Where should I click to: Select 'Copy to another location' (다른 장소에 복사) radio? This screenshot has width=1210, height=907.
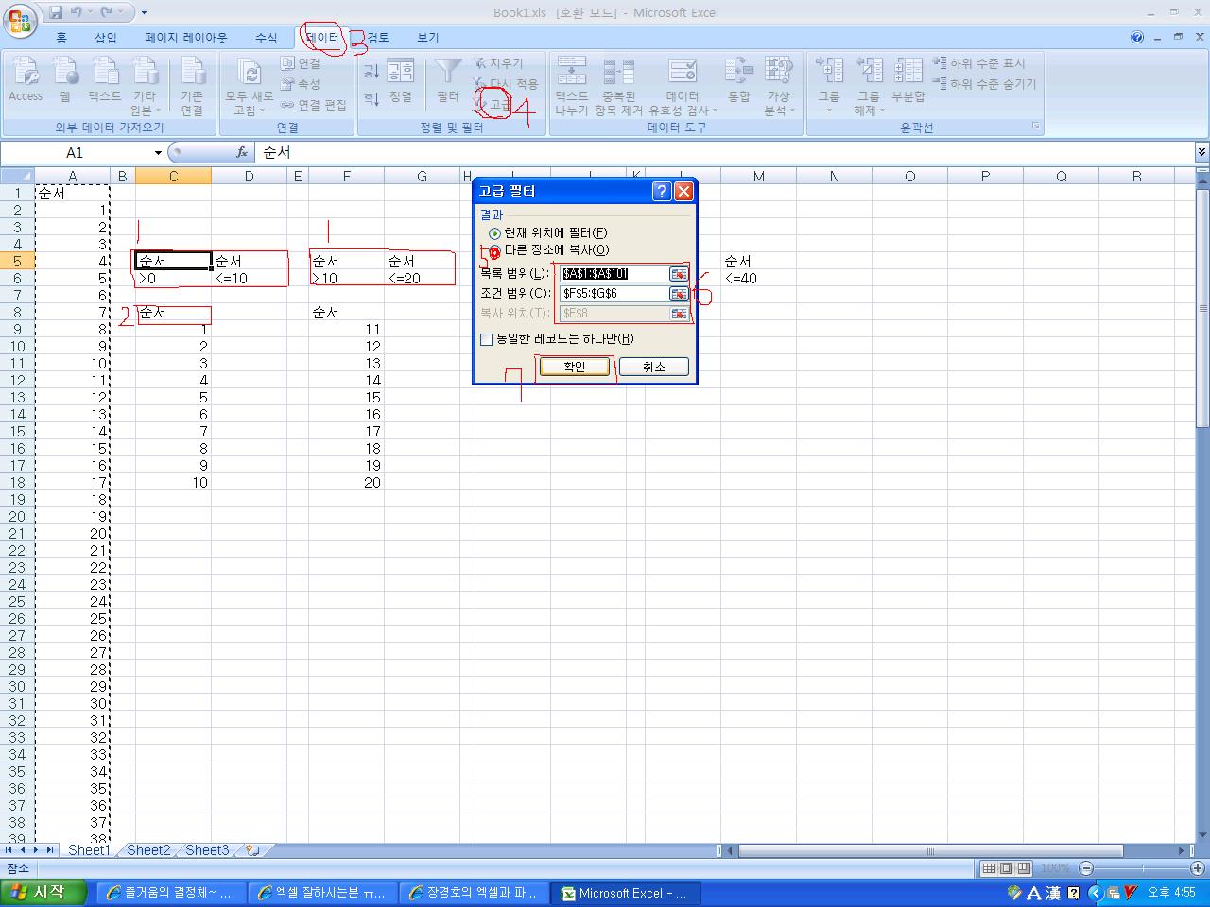click(494, 251)
